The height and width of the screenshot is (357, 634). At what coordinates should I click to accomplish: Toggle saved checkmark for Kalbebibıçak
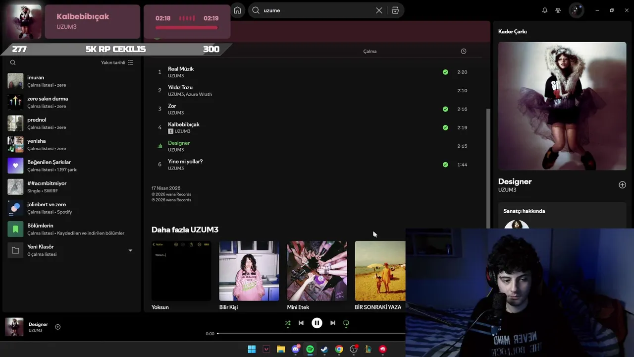[445, 127]
